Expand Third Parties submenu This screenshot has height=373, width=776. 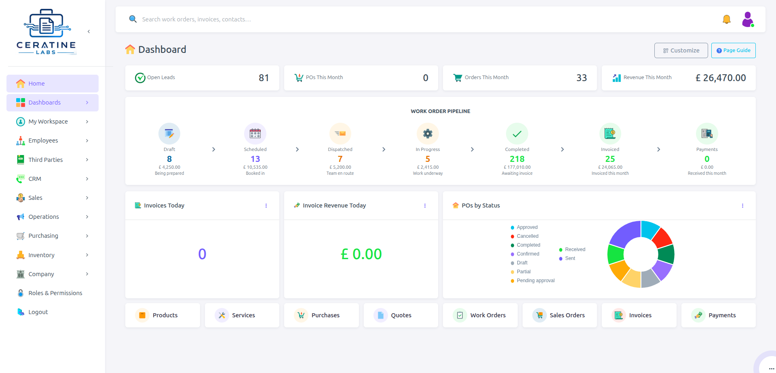87,160
